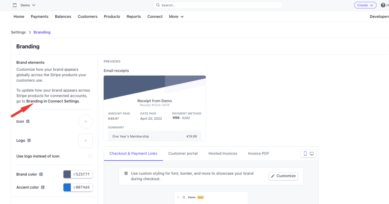This screenshot has height=204, width=389.
Task: Click the info icon next to Logo
Action: [29, 141]
